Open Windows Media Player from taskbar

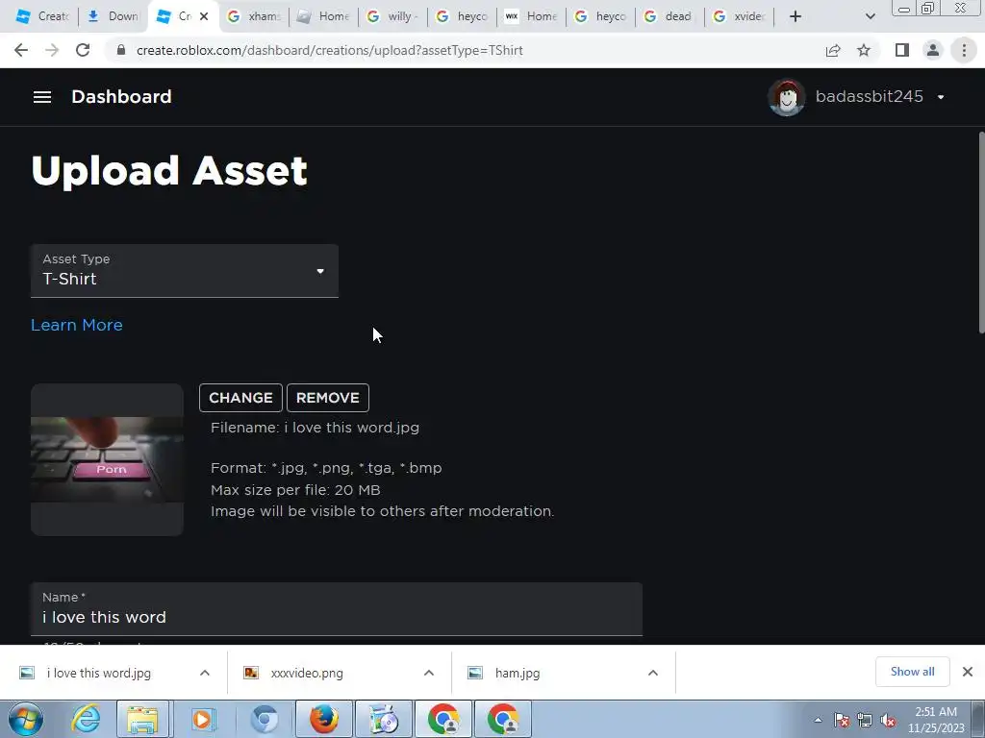click(202, 719)
